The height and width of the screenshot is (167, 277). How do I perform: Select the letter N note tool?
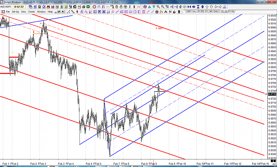click(170, 12)
